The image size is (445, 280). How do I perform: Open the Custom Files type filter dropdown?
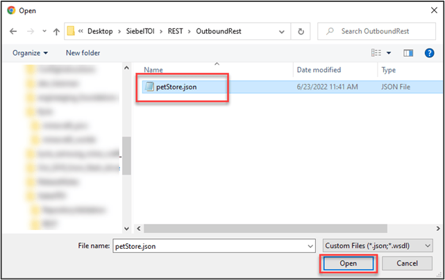(378, 246)
